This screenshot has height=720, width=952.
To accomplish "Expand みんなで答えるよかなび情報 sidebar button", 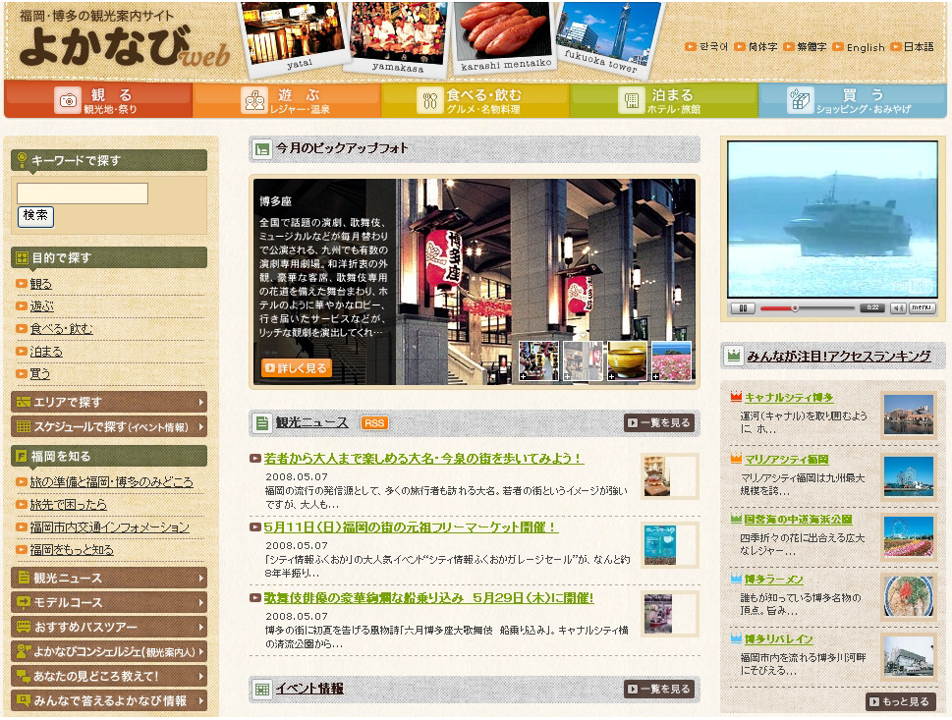I will (x=109, y=700).
